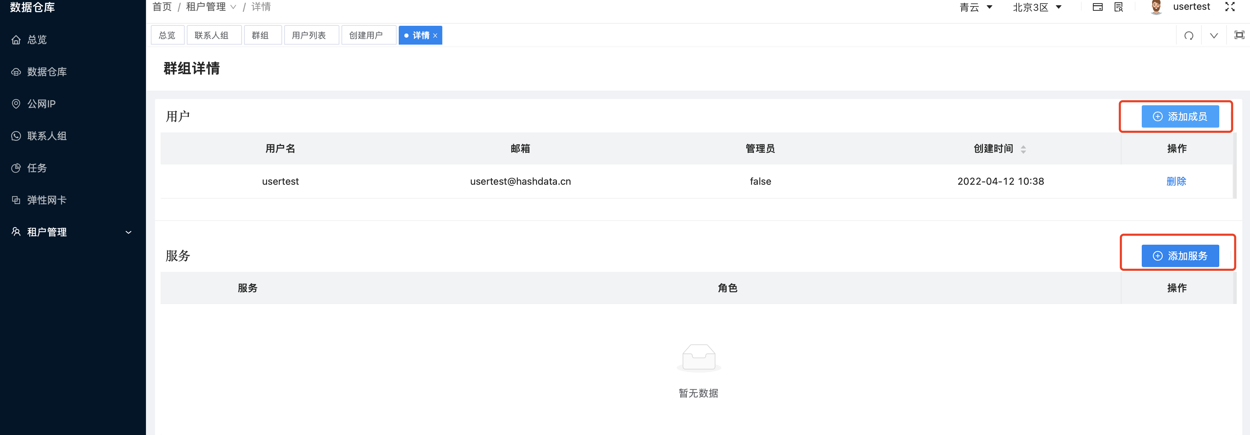Close the 详情 tab
The image size is (1250, 435).
tap(435, 35)
